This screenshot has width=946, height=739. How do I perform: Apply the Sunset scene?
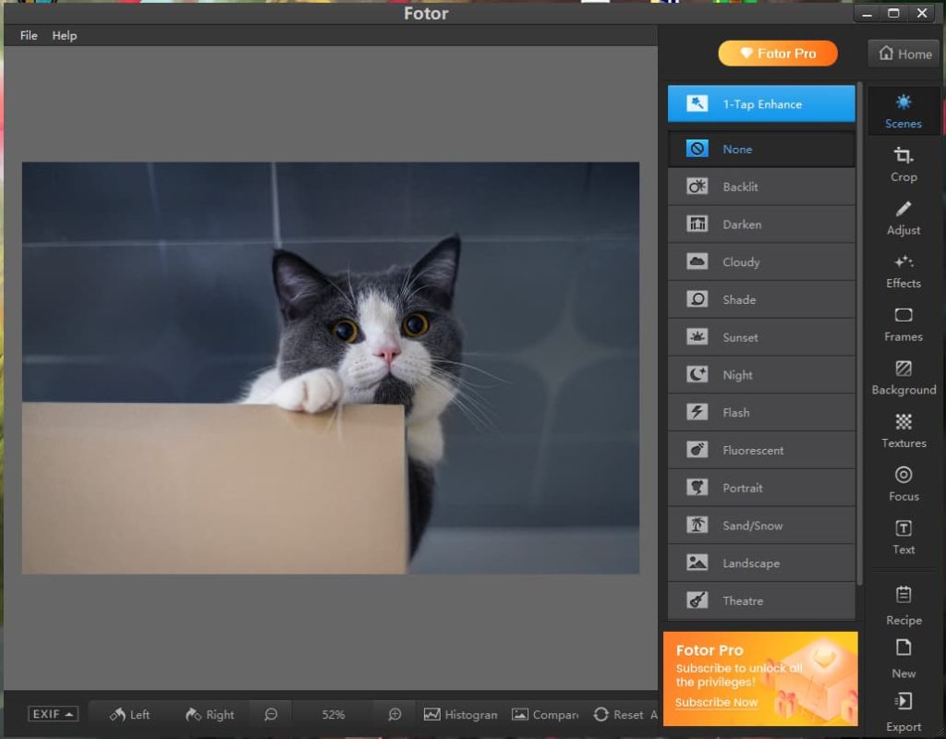(761, 337)
